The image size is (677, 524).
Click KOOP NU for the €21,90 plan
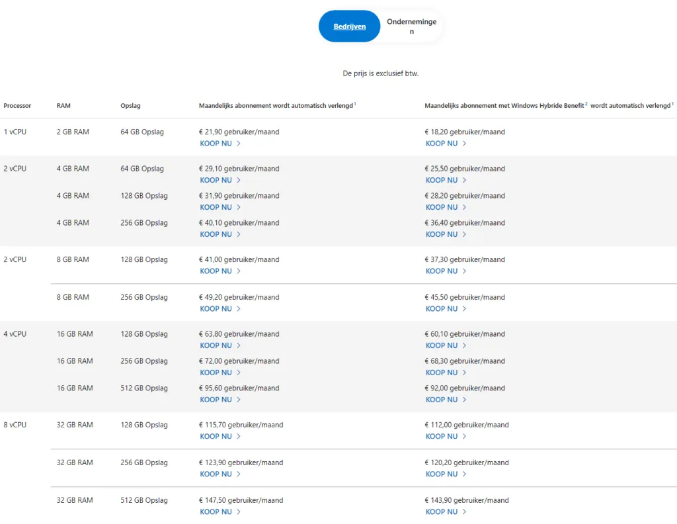click(216, 144)
